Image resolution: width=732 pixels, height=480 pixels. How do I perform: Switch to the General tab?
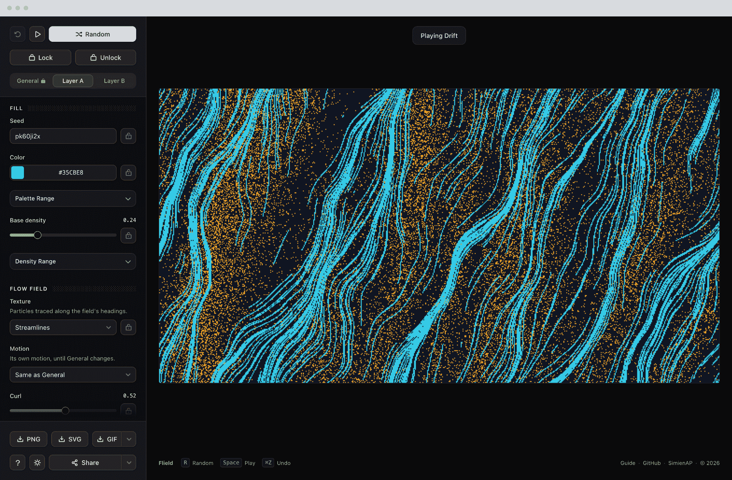(31, 81)
